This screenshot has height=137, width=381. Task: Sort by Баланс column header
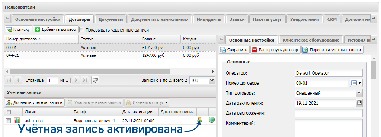point(160,39)
